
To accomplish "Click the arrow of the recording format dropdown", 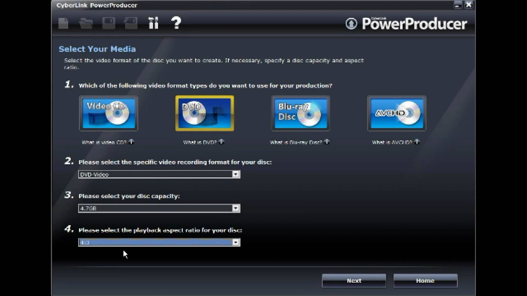I will pyautogui.click(x=236, y=174).
